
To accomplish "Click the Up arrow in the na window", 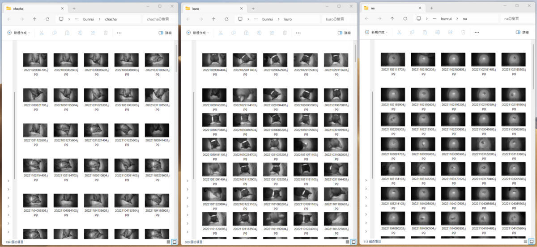I will coord(392,19).
